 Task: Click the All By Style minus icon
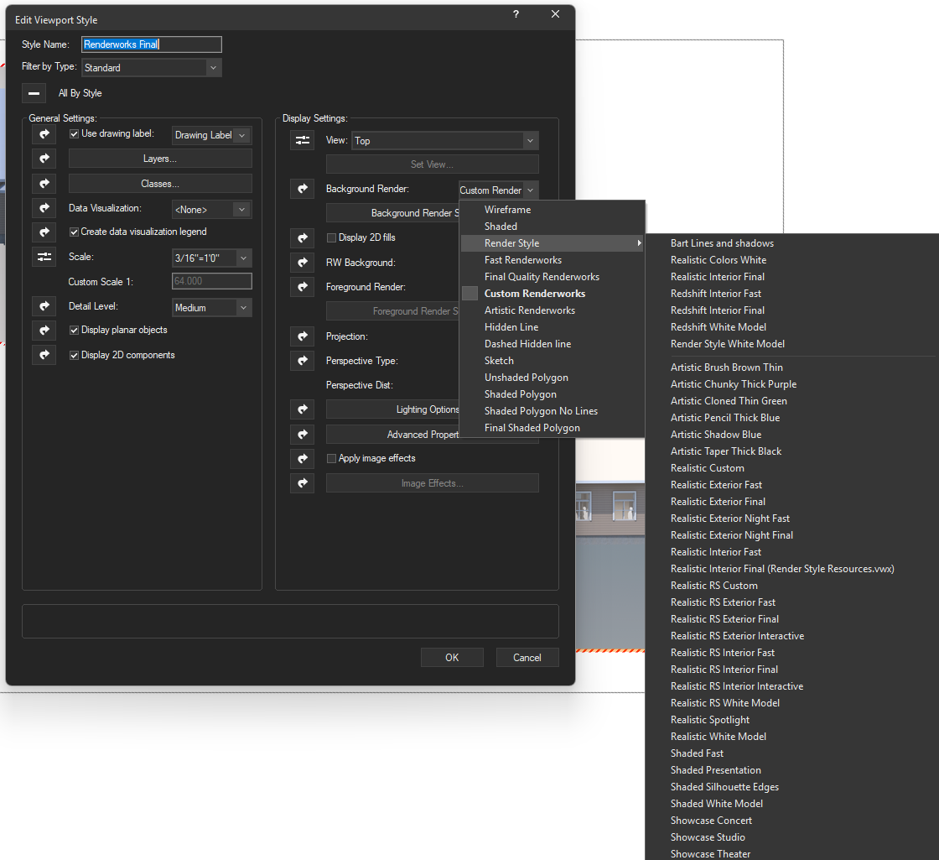[x=34, y=93]
